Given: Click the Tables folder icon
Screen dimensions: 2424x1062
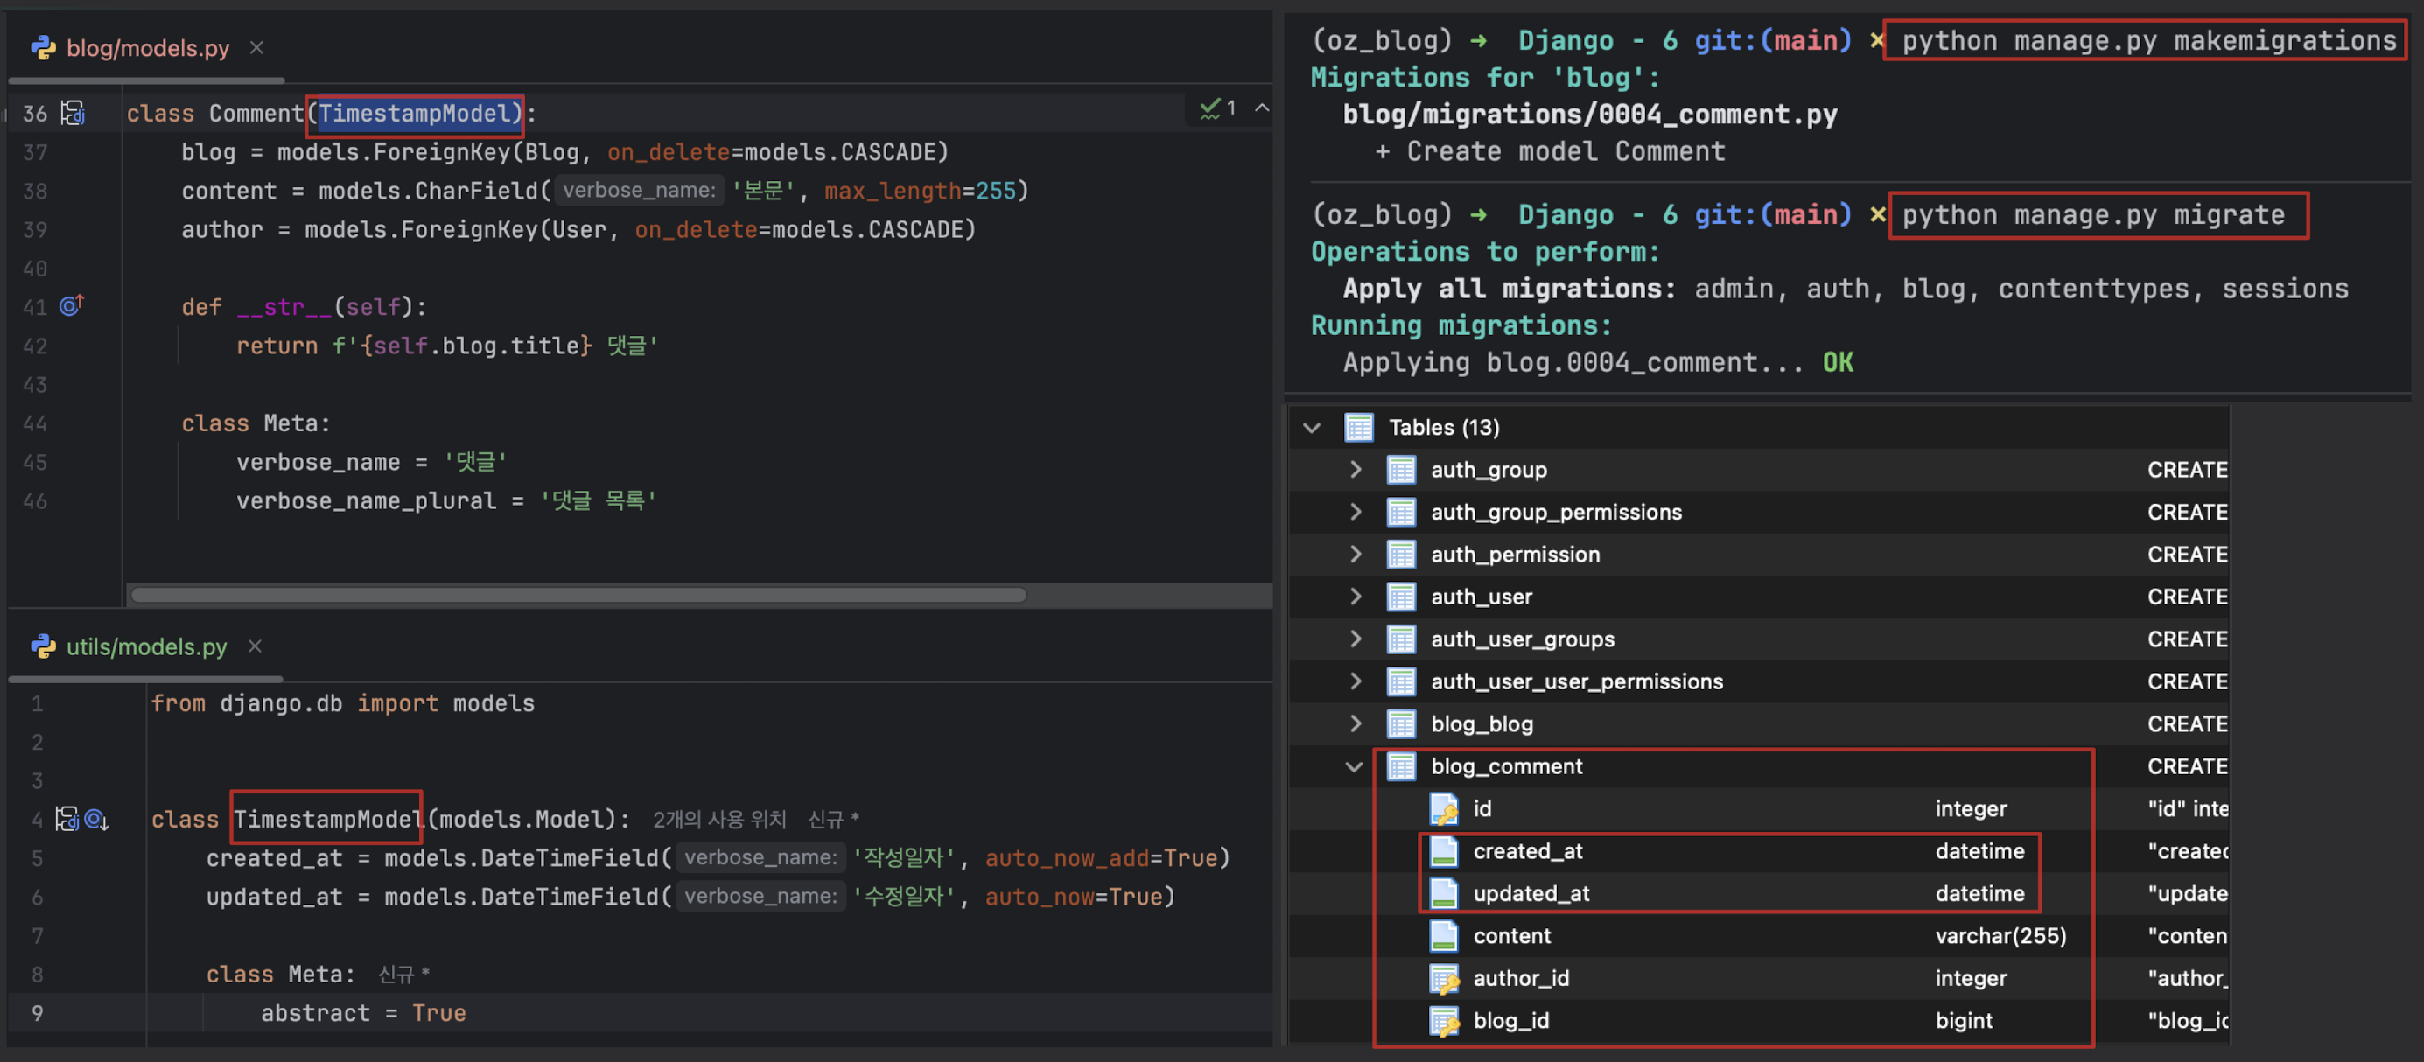Looking at the screenshot, I should pos(1358,427).
